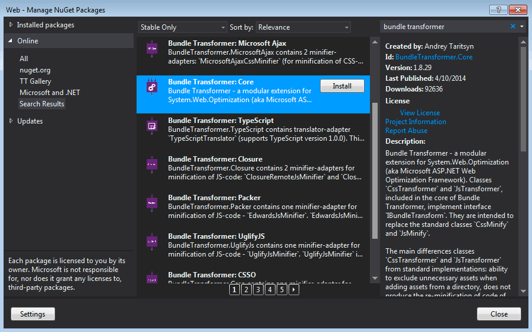Click the Bundle Transformer: CSSO package icon
Image resolution: width=532 pixels, height=332 pixels.
151,278
